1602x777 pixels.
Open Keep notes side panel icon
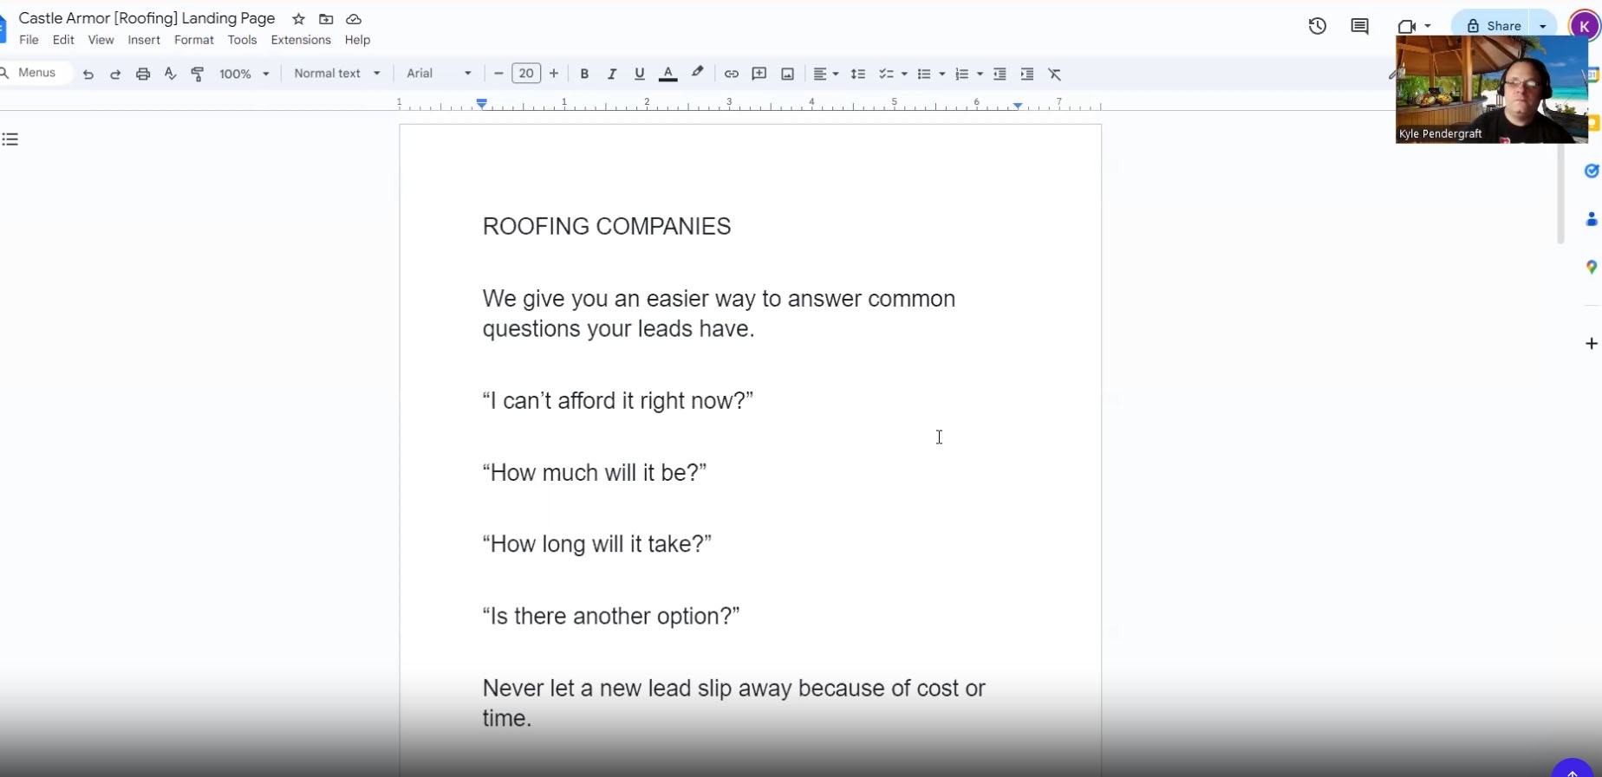point(1594,124)
